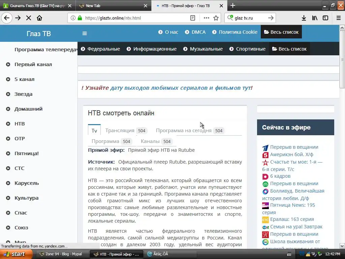Screen dimensions: 345x259
Task: Open the Каналы tab
Action: 156,141
